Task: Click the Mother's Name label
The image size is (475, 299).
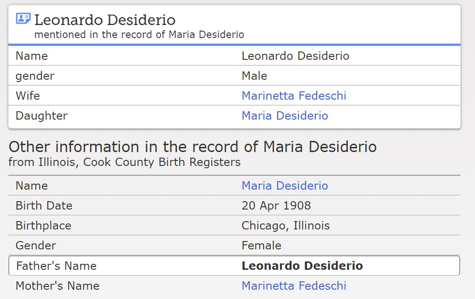Action: click(58, 286)
